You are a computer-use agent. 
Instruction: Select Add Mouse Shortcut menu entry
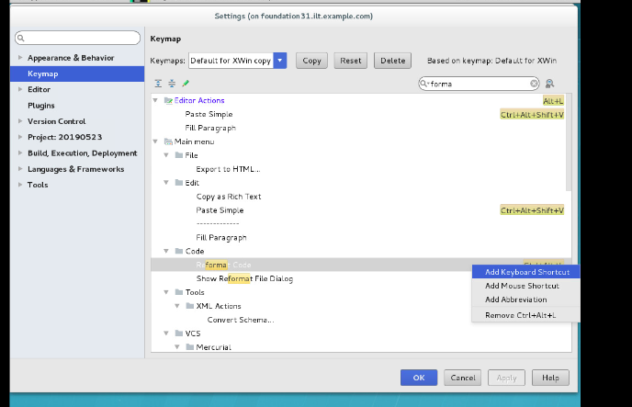(x=521, y=286)
